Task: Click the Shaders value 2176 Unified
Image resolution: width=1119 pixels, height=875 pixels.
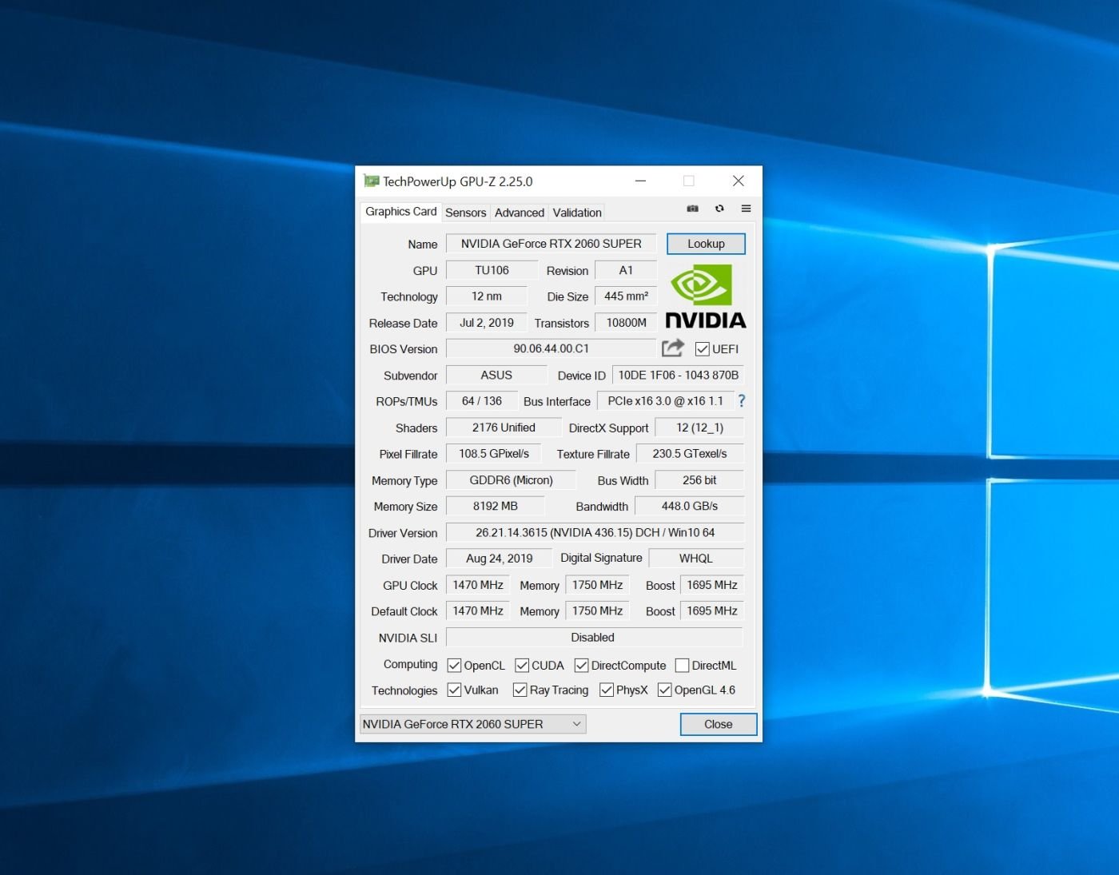Action: pos(504,428)
